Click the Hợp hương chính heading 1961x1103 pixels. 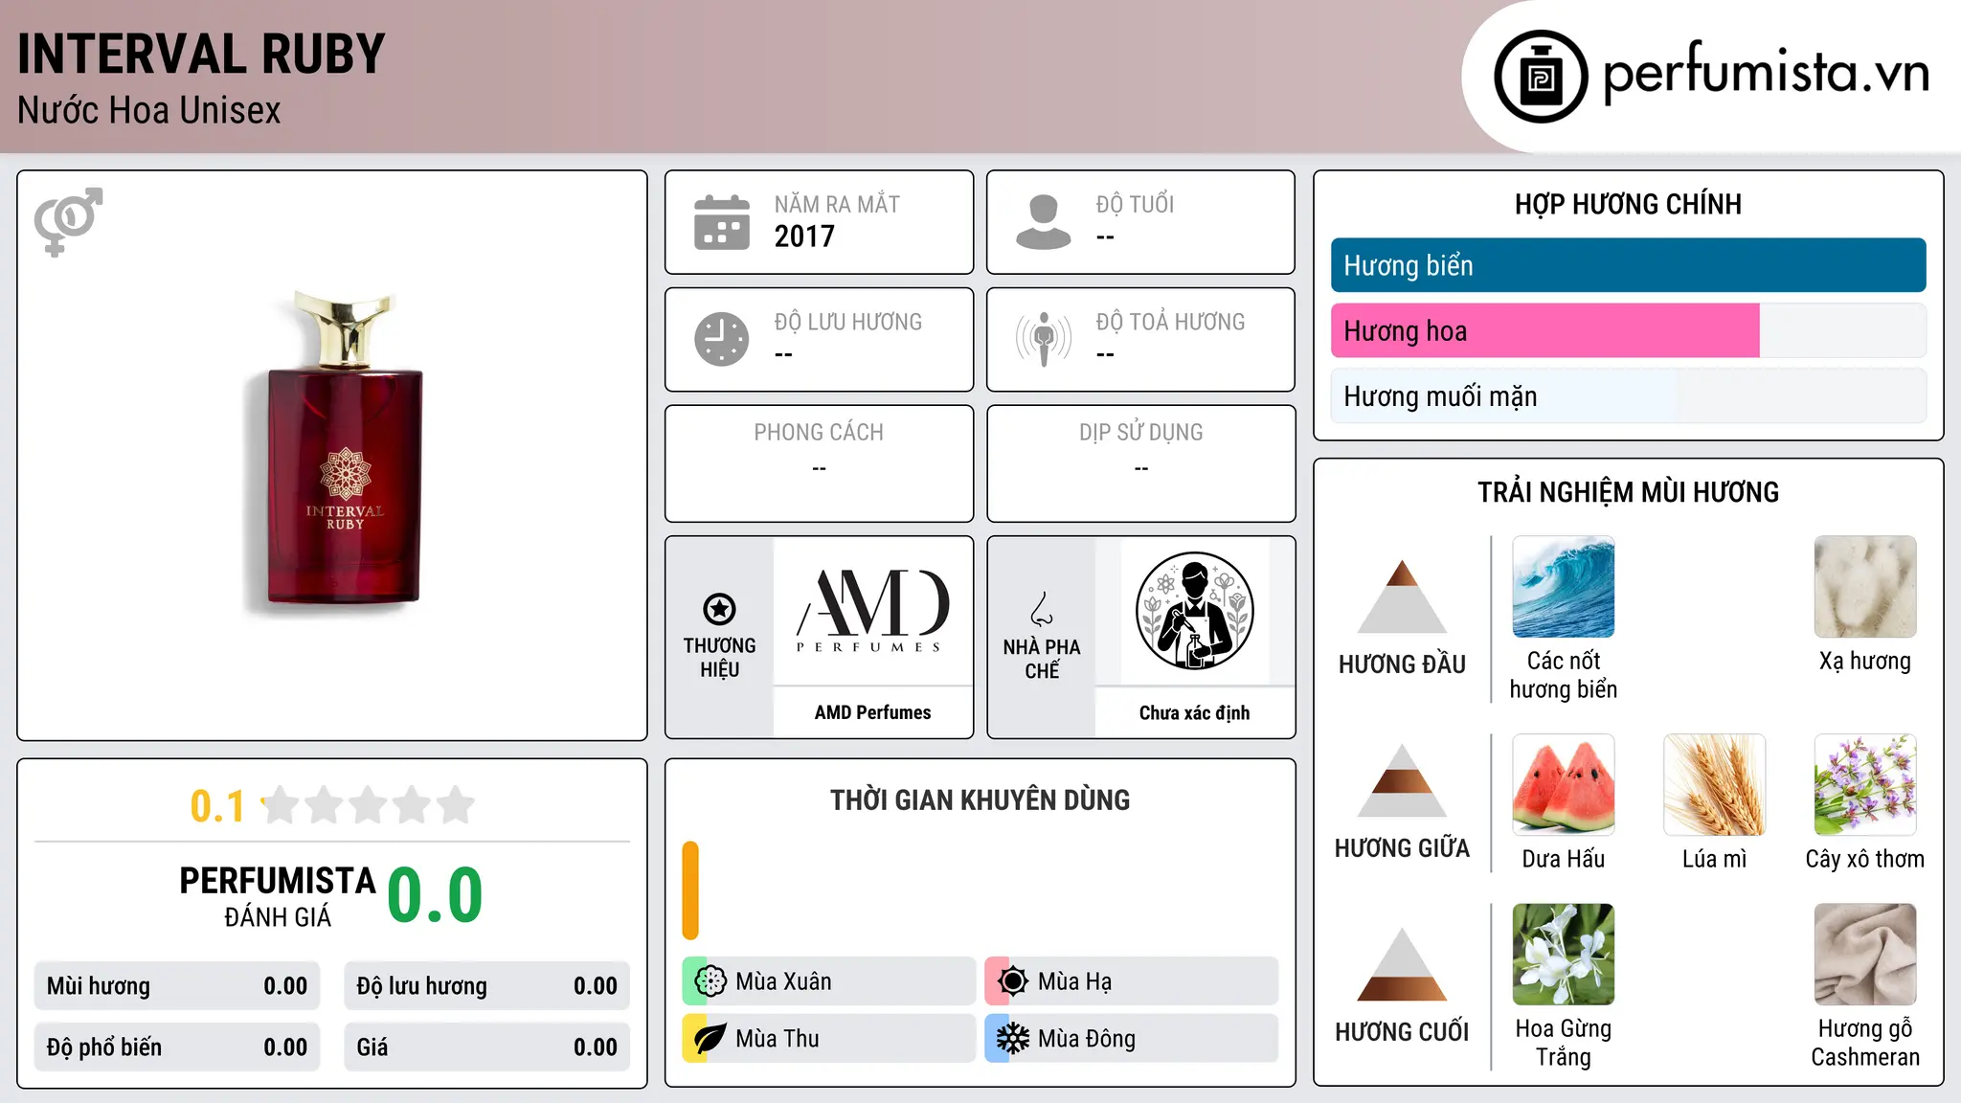point(1628,204)
